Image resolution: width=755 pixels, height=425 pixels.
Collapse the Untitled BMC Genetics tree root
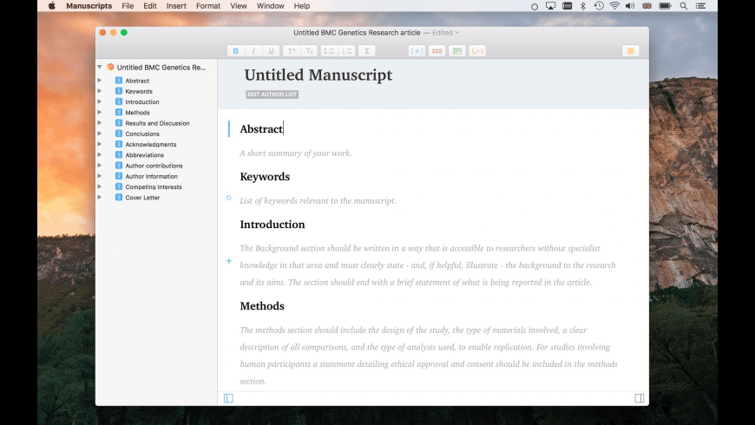click(x=99, y=67)
